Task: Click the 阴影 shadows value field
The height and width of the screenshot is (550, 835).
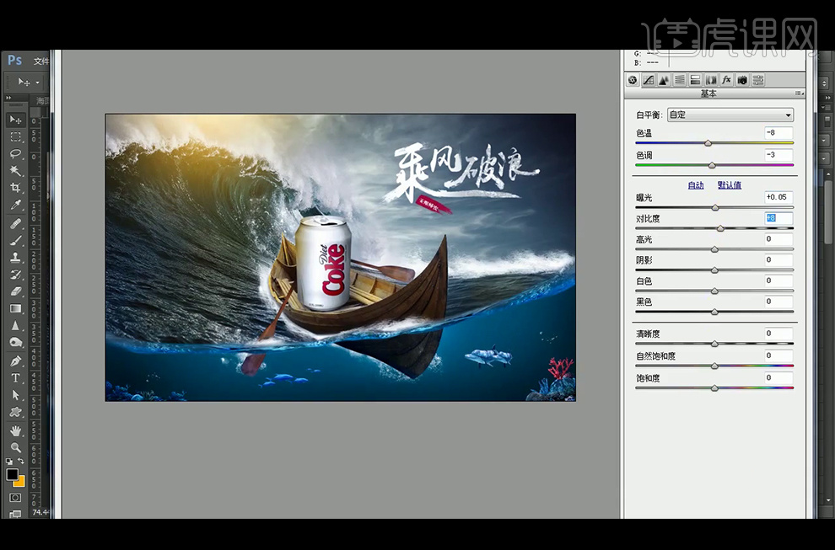Action: [778, 260]
